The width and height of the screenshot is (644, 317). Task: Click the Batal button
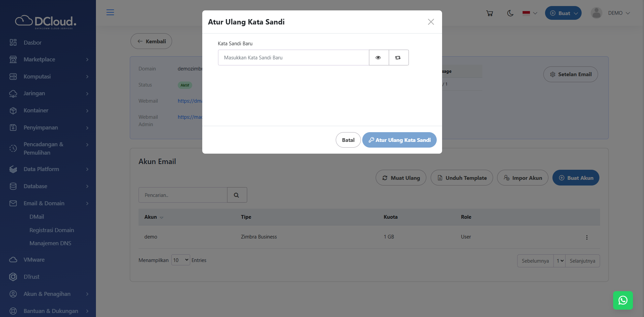pos(348,140)
